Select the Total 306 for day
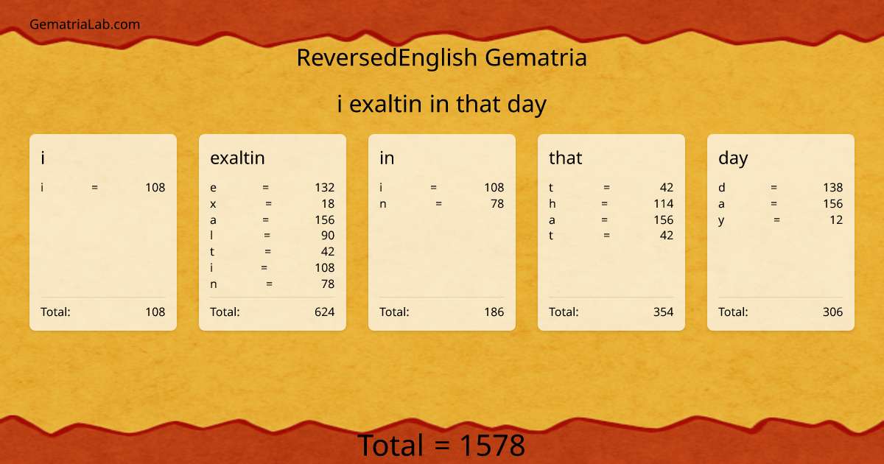 781,312
